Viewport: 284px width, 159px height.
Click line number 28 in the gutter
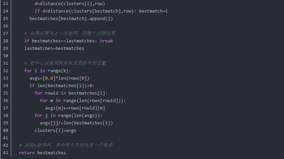5,41
